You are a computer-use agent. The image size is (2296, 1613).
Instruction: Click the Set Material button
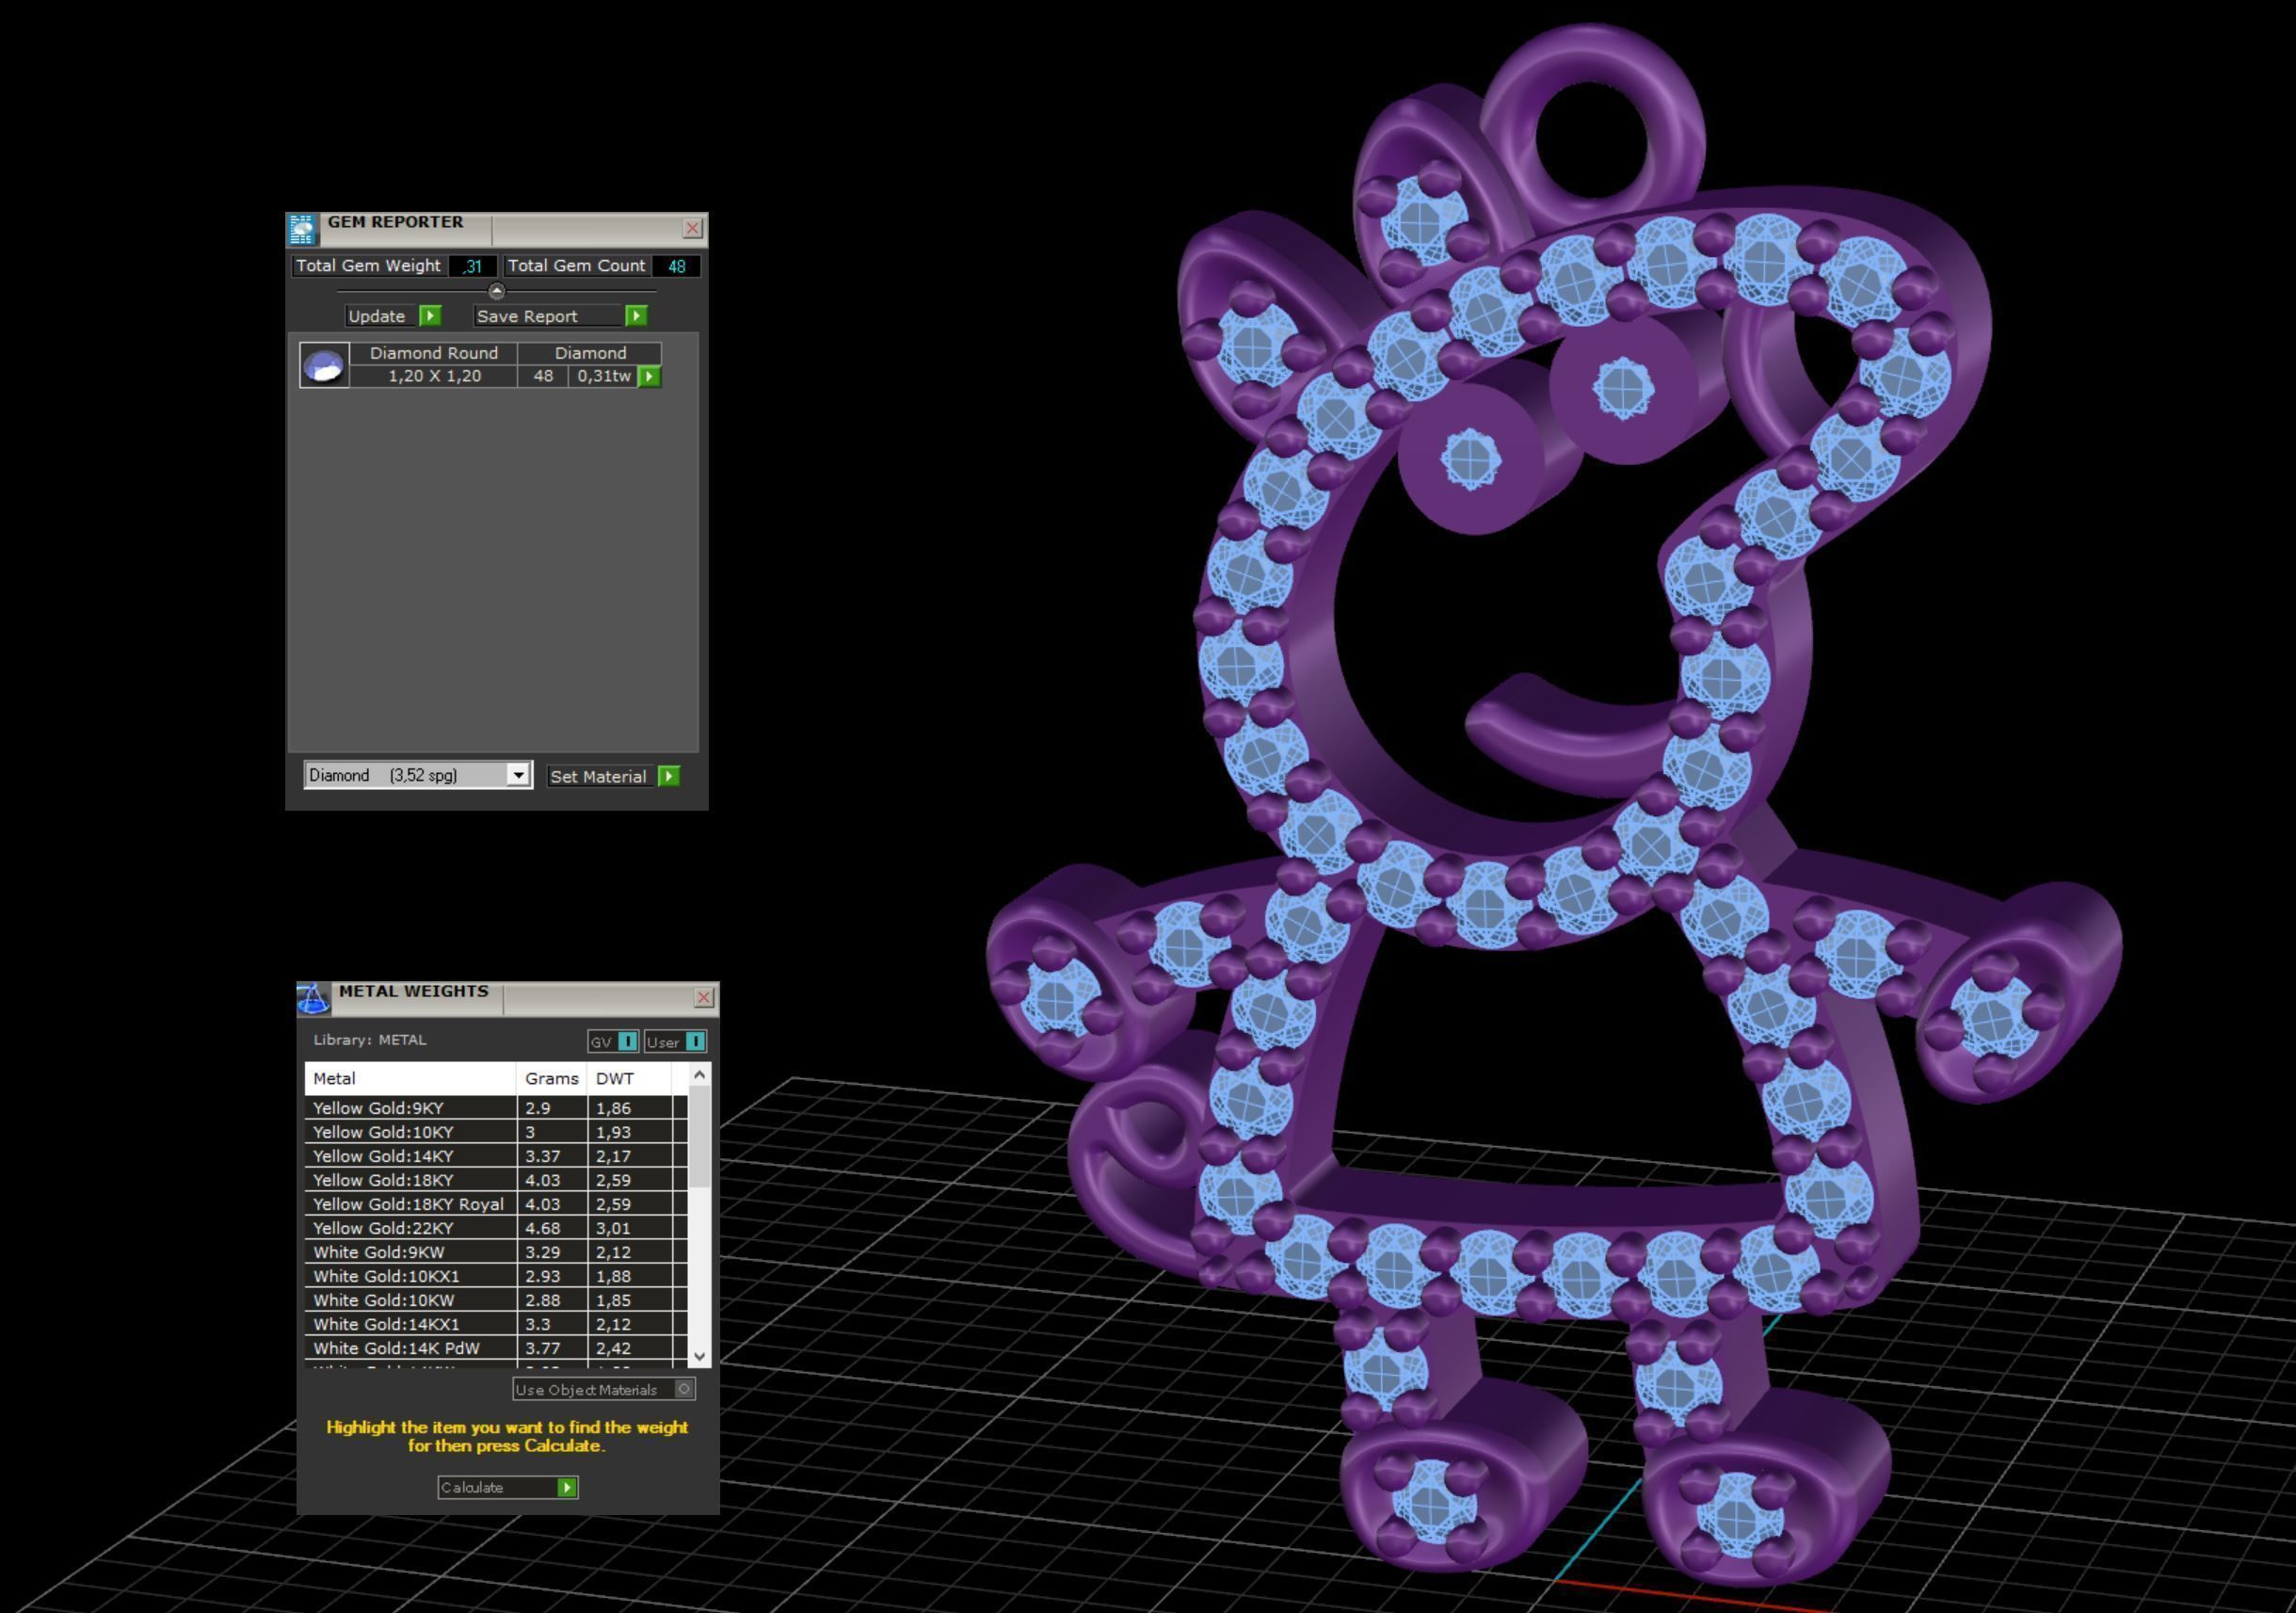598,776
